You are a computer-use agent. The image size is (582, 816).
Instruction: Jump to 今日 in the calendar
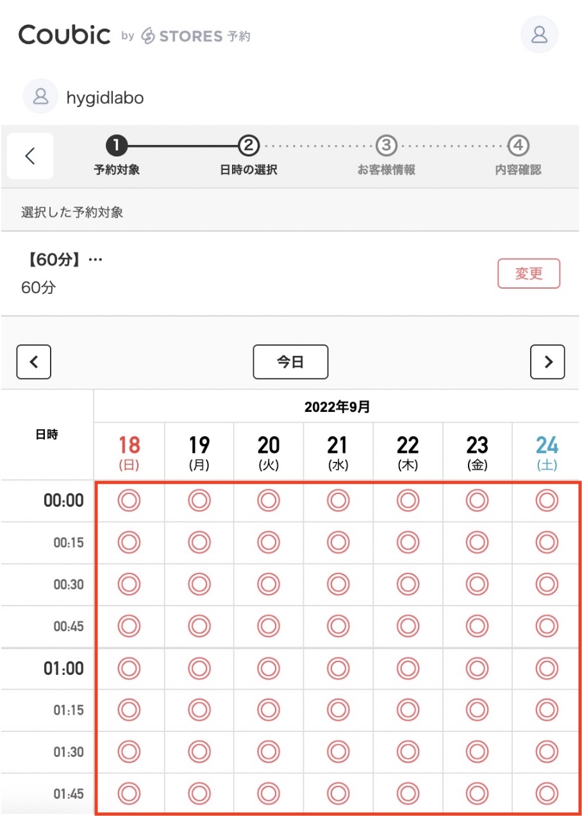[290, 362]
